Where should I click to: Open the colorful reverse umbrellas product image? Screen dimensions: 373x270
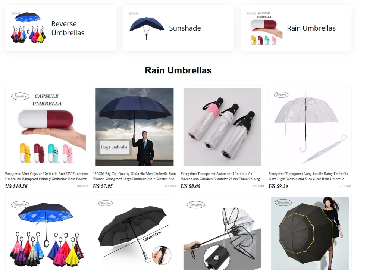47,233
